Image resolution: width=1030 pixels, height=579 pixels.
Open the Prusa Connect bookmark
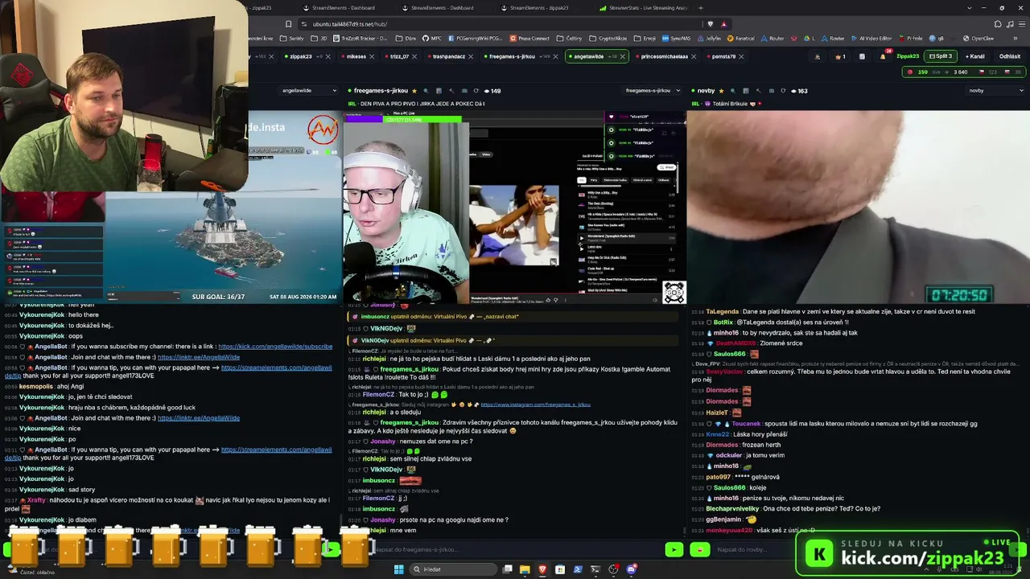coord(529,39)
